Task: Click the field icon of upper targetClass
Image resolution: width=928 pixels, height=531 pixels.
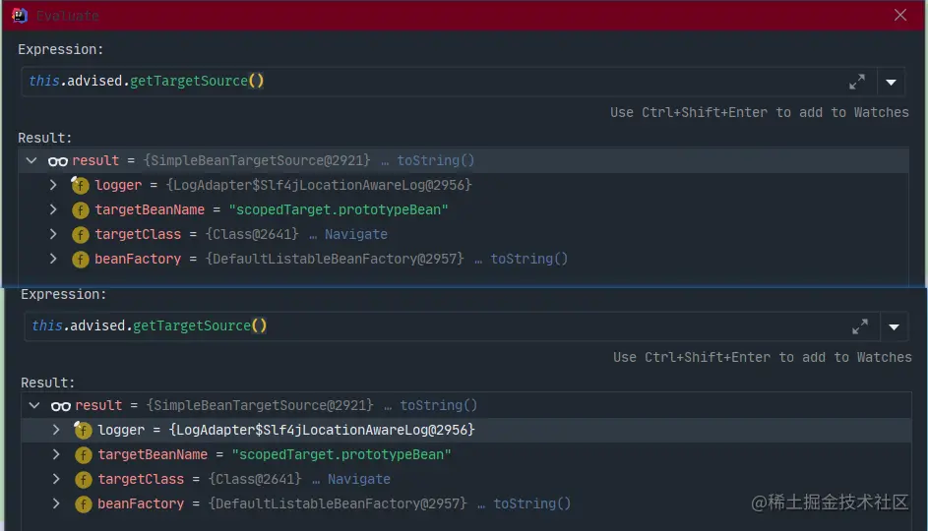Action: (x=80, y=235)
